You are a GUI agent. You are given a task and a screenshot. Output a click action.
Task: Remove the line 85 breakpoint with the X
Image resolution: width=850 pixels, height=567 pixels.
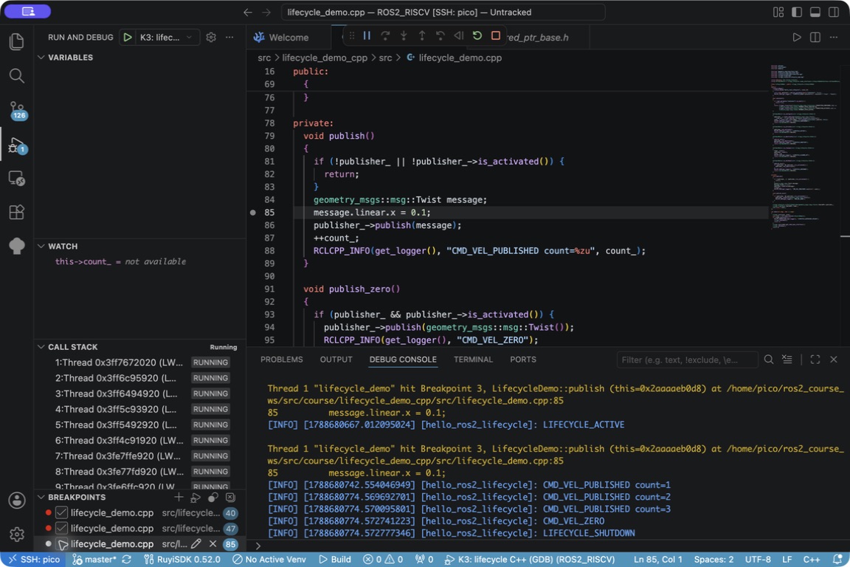pos(213,543)
